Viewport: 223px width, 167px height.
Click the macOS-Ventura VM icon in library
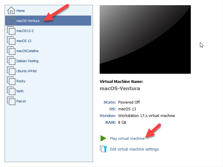(11, 21)
